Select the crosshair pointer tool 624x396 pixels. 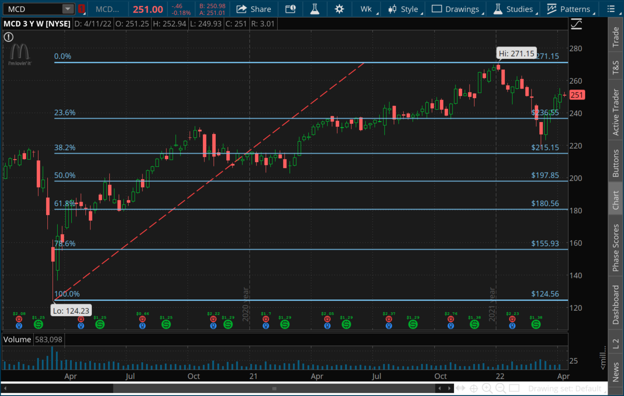coord(474,388)
